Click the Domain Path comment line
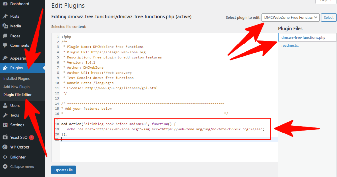This screenshot has height=177, width=337. [x=88, y=83]
